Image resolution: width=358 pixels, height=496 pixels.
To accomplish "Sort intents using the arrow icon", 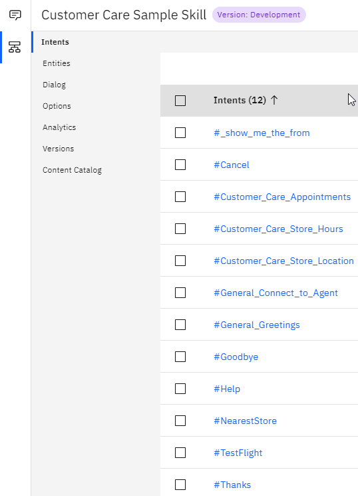I will [274, 100].
